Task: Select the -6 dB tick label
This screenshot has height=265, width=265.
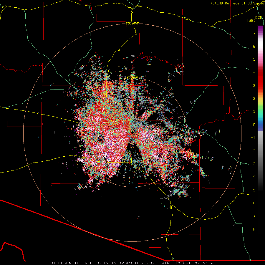Action: [253, 203]
